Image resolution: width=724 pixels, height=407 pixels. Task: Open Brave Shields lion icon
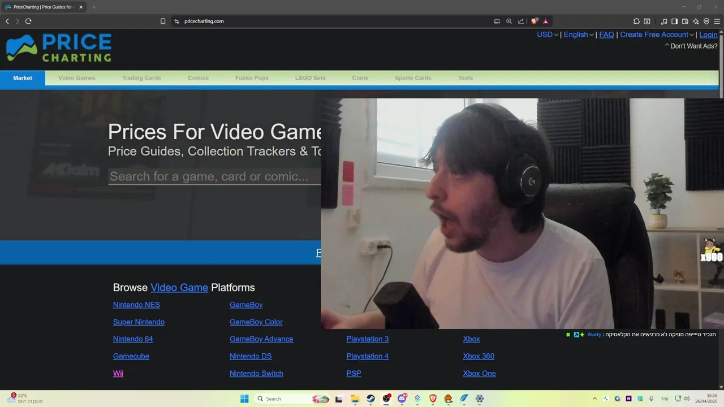click(x=535, y=21)
